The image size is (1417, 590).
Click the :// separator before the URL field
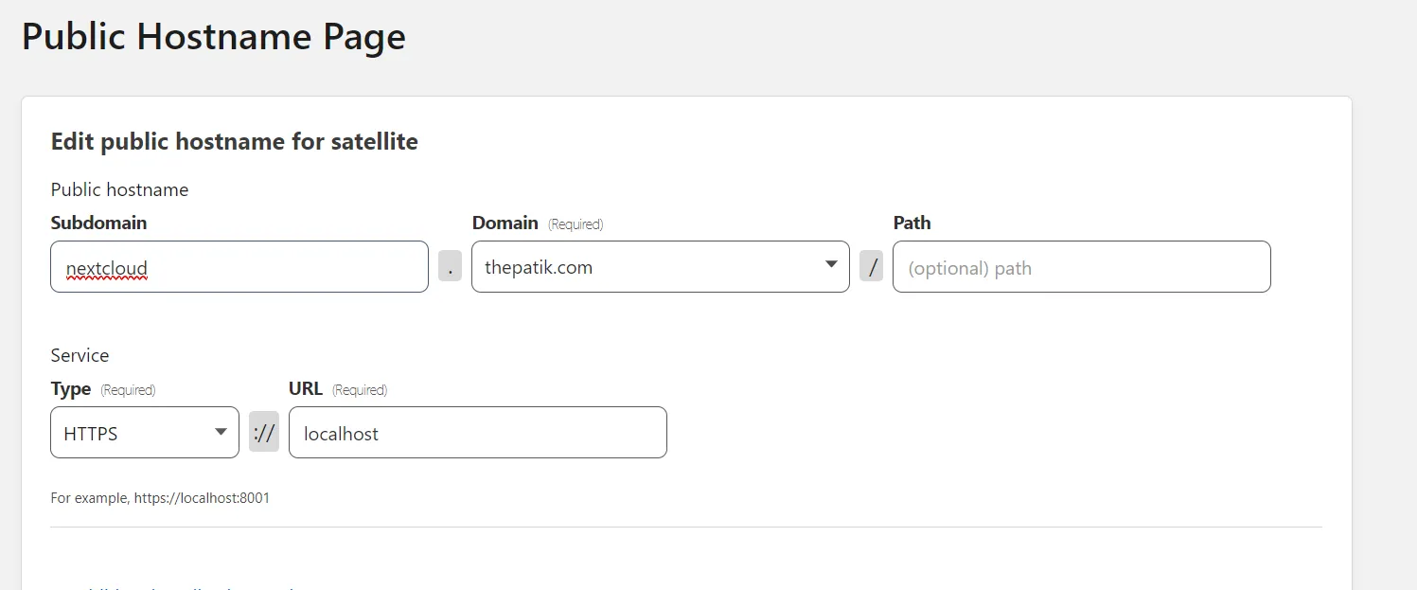tap(264, 432)
